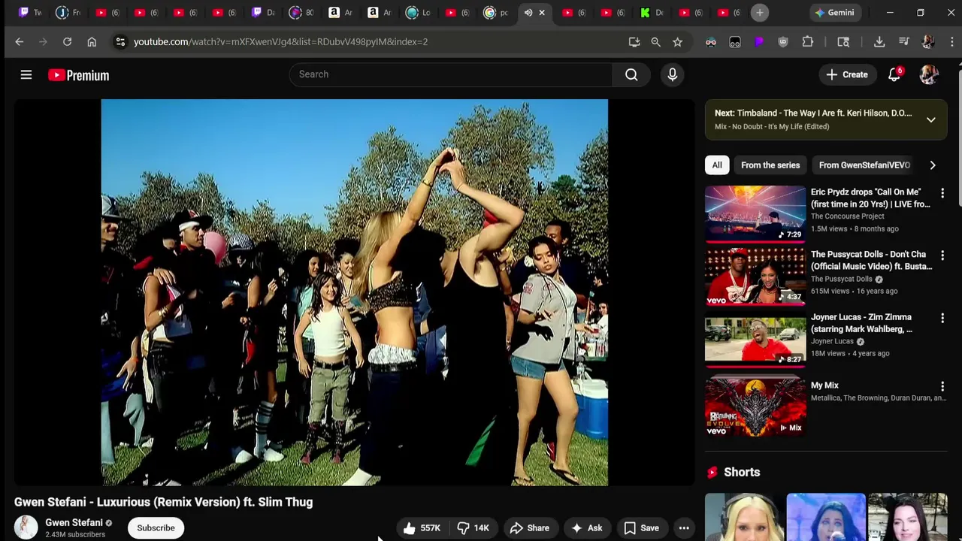Click the Ask button
The height and width of the screenshot is (541, 962).
pos(586,528)
